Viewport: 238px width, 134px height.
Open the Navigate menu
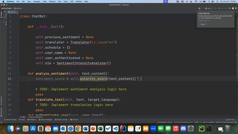point(36,1)
